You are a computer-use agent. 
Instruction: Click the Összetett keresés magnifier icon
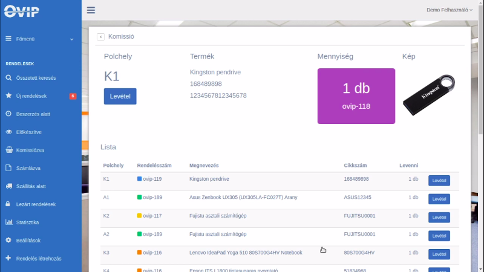click(x=8, y=78)
